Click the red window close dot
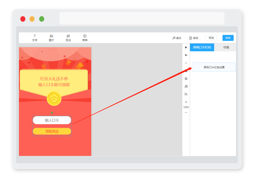The height and width of the screenshot is (178, 255). (x=23, y=19)
